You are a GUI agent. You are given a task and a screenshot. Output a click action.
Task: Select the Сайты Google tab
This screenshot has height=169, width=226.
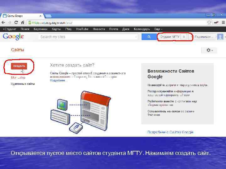tap(22, 16)
